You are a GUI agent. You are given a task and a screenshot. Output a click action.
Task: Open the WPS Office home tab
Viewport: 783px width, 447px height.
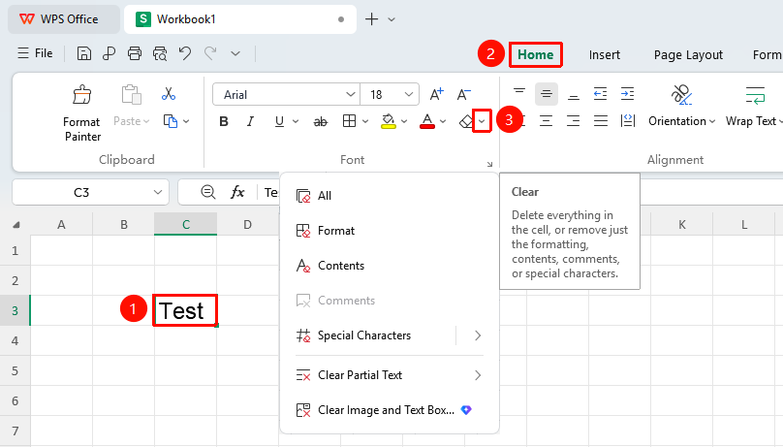(x=63, y=19)
